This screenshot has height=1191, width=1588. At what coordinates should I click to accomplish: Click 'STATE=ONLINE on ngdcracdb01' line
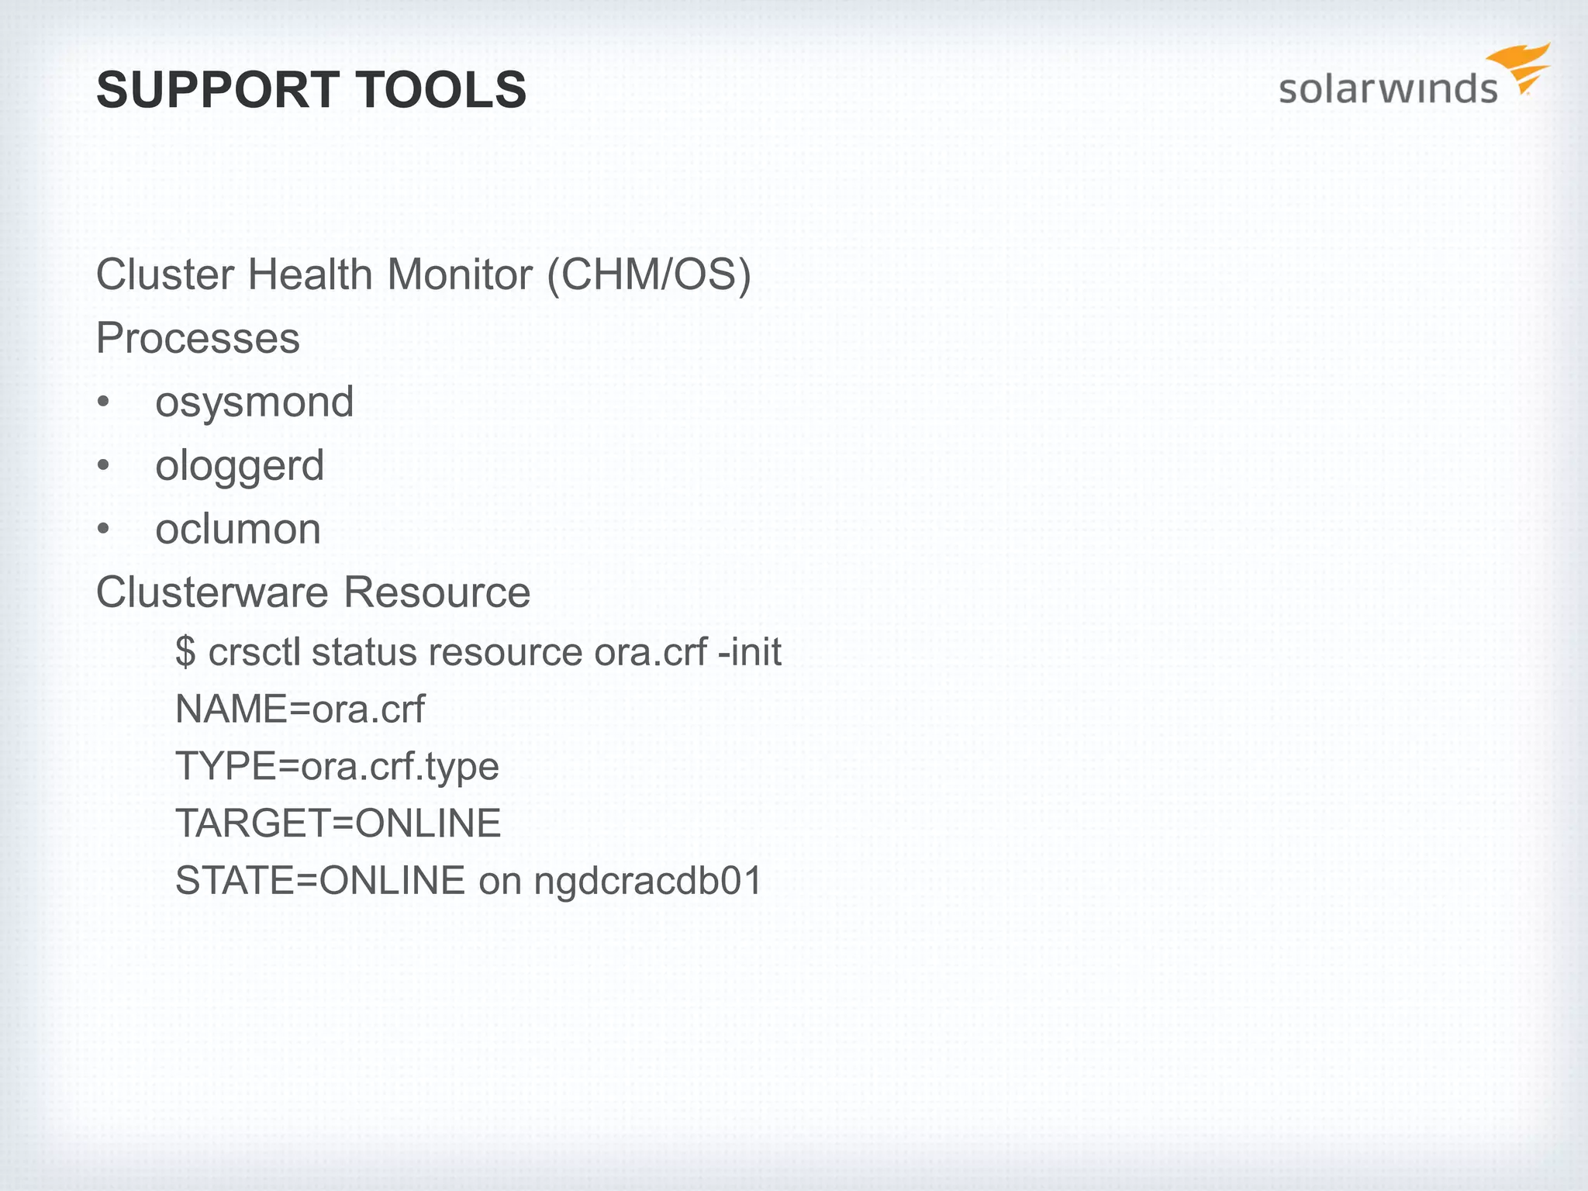tap(469, 882)
